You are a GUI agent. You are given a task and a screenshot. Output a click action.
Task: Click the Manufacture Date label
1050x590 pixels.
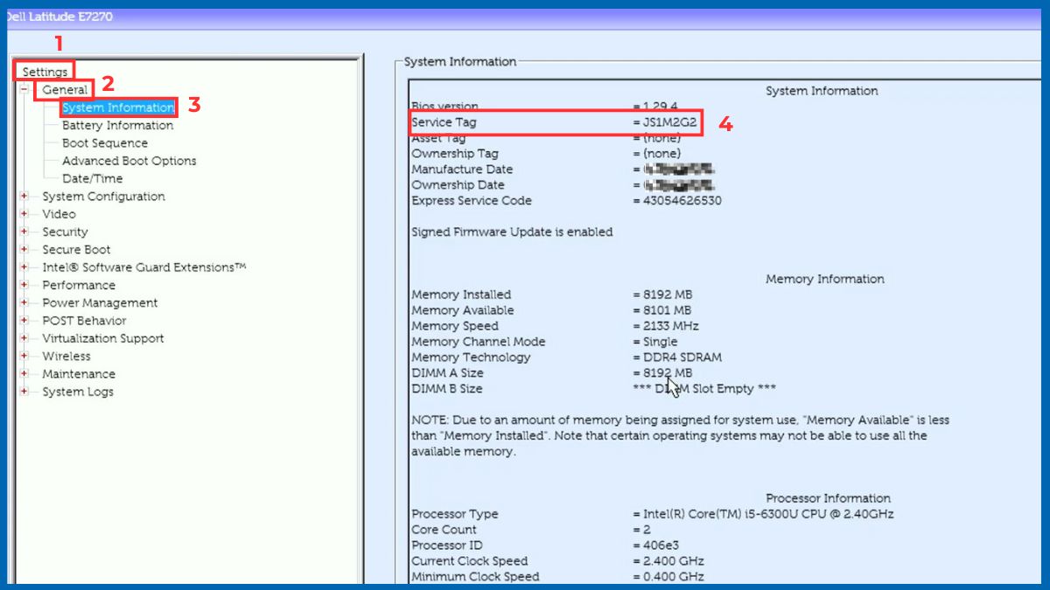(x=462, y=170)
